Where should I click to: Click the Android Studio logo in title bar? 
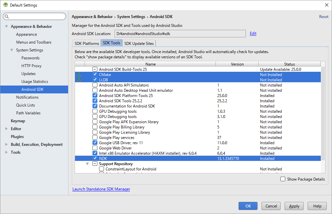(x=6, y=5)
